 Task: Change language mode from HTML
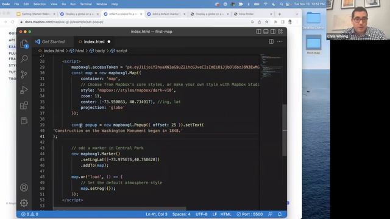[x=225, y=214]
